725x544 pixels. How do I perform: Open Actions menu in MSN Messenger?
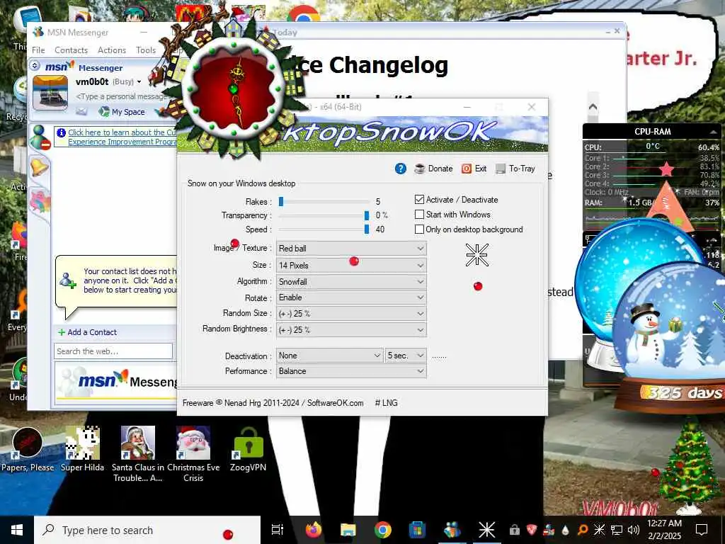(x=112, y=50)
